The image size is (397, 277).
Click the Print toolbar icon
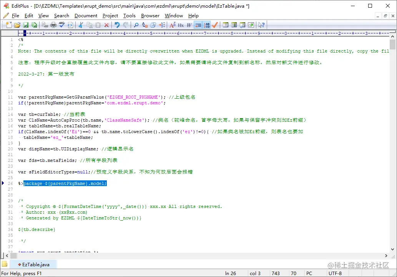[53, 25]
